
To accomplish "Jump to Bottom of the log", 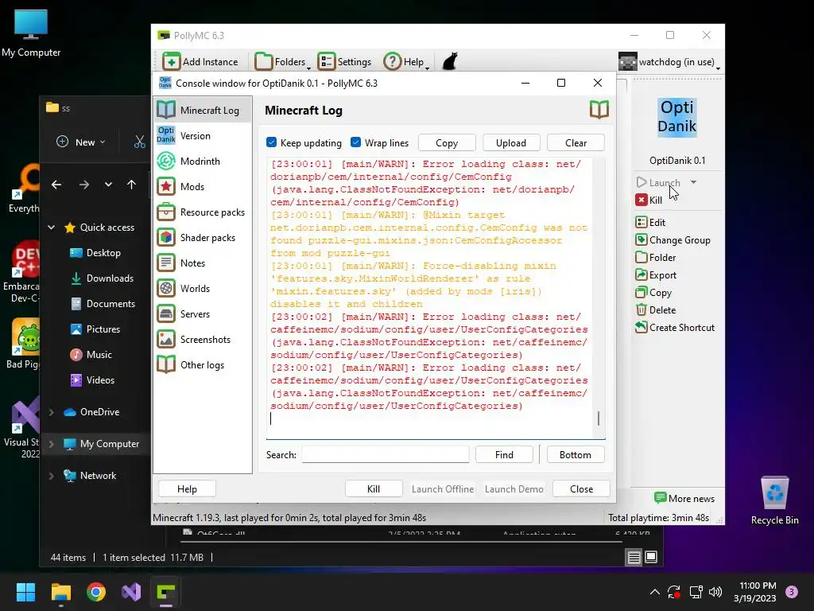I will pos(576,454).
